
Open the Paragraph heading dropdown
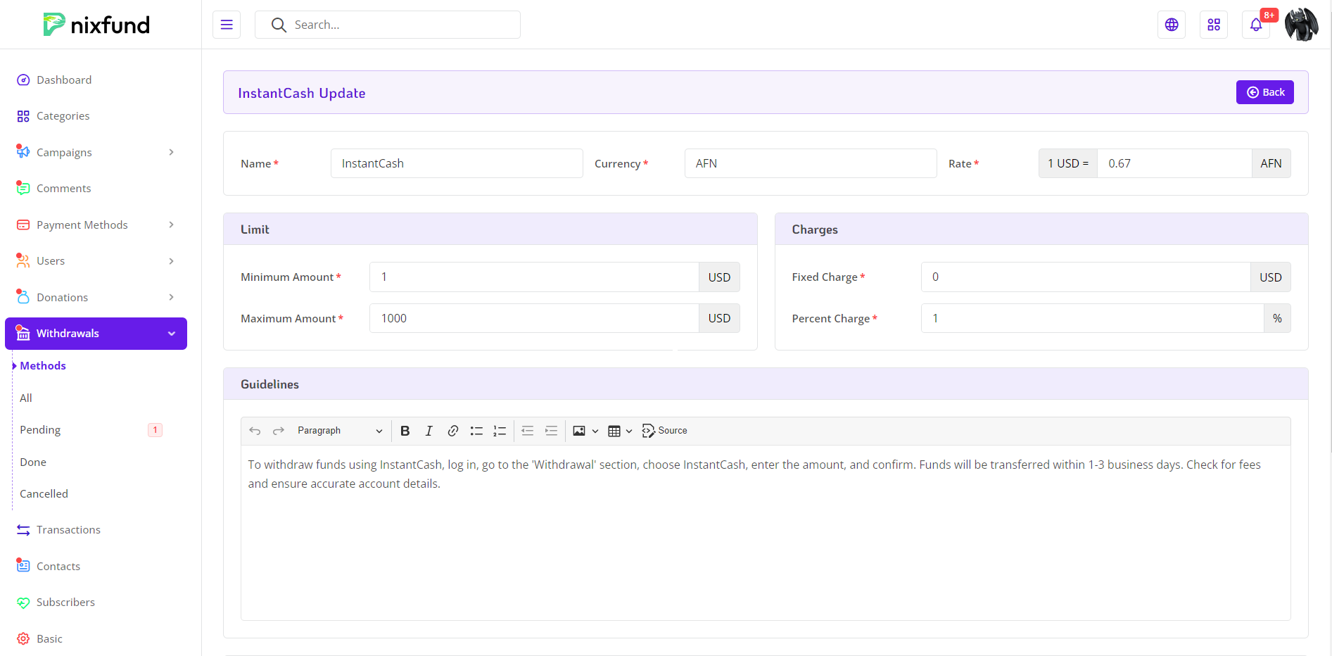click(339, 431)
